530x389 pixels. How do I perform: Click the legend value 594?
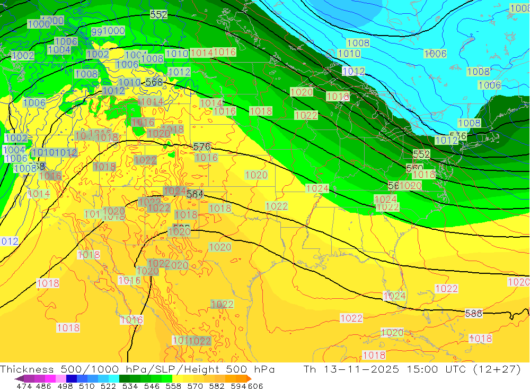pos(238,386)
